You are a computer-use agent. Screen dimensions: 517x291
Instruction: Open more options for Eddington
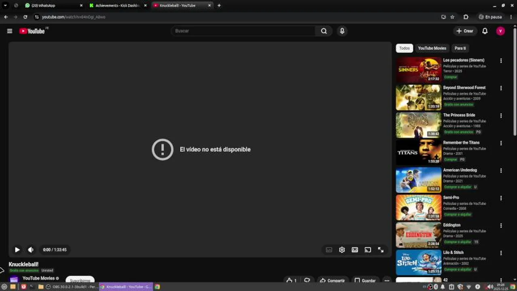[x=501, y=226]
